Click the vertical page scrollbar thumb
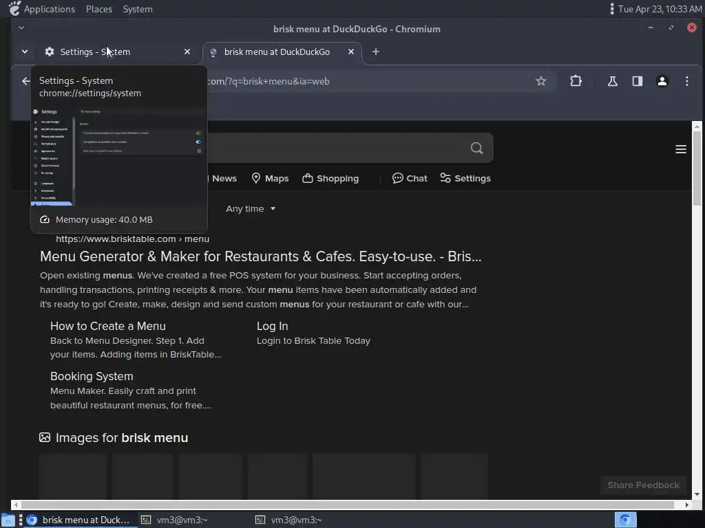Image resolution: width=705 pixels, height=528 pixels. pyautogui.click(x=697, y=168)
